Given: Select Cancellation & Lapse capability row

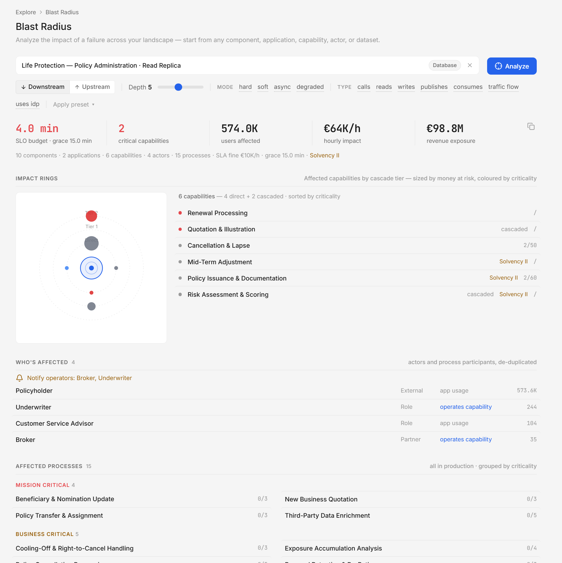Looking at the screenshot, I should click(357, 246).
